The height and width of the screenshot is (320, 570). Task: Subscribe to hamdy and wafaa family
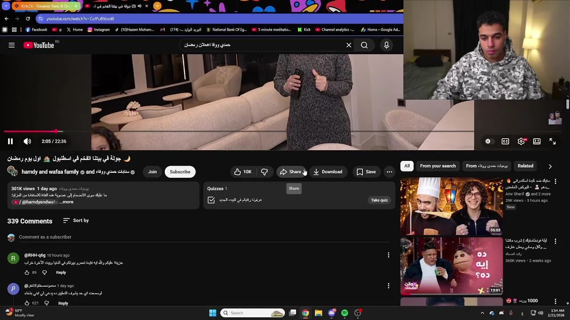click(180, 172)
